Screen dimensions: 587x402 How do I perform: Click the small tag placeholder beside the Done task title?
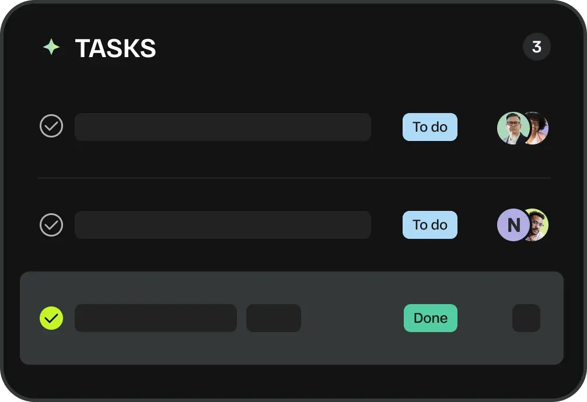pos(273,318)
